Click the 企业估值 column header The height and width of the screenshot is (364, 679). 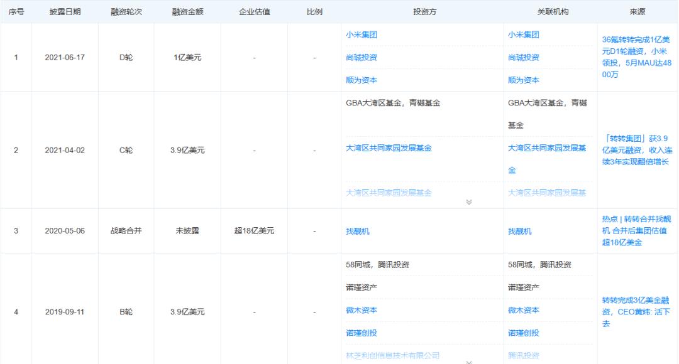254,12
